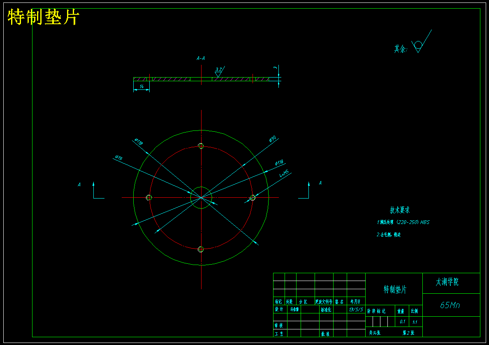Screen dimensions: 489x345
Task: Select the 3.2 surface roughness value
Action: (x=218, y=69)
